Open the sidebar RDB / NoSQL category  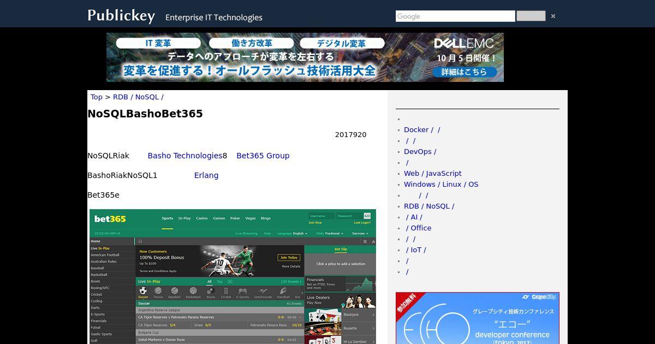(x=429, y=206)
